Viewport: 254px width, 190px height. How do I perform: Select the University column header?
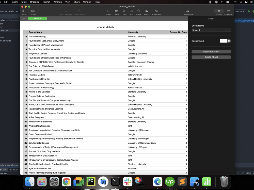tap(148, 32)
